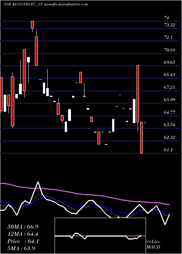182x254 pixels.
Task: Click the highest red candlestick near 74
Action: click(x=32, y=25)
